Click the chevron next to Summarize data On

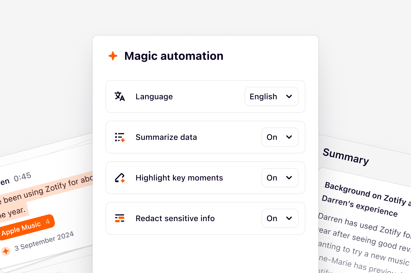click(289, 137)
